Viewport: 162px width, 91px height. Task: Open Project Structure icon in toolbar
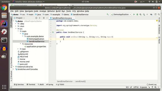click(151, 14)
